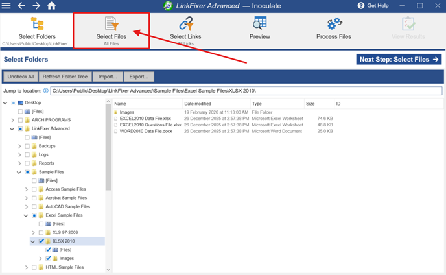Select AutoCAD Sample Files tree item

[67, 207]
